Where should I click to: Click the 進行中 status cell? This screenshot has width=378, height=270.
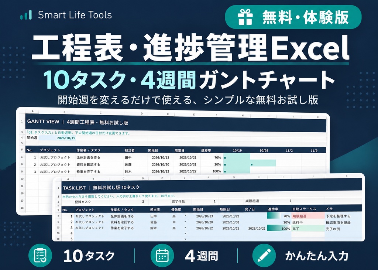point(307,222)
